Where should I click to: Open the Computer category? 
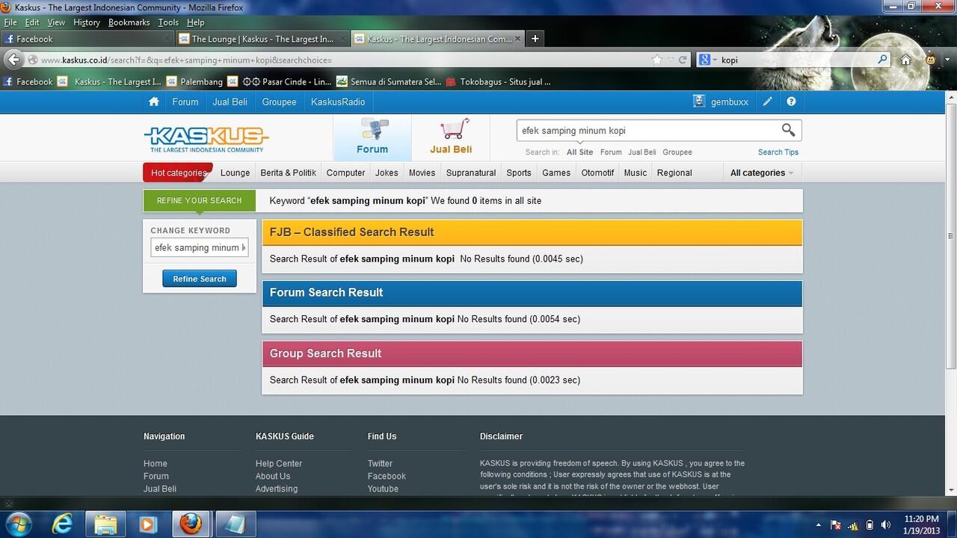coord(346,173)
